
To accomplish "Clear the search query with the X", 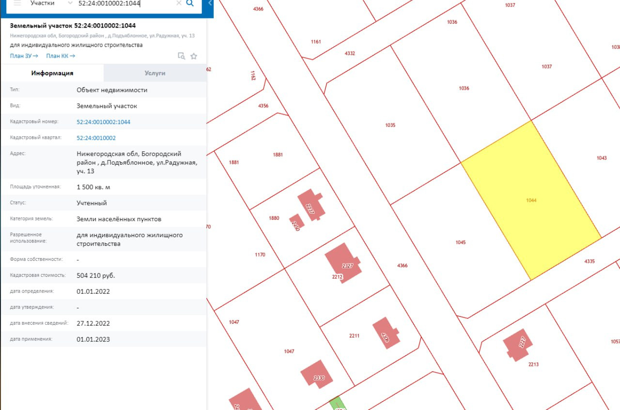I will (x=179, y=3).
